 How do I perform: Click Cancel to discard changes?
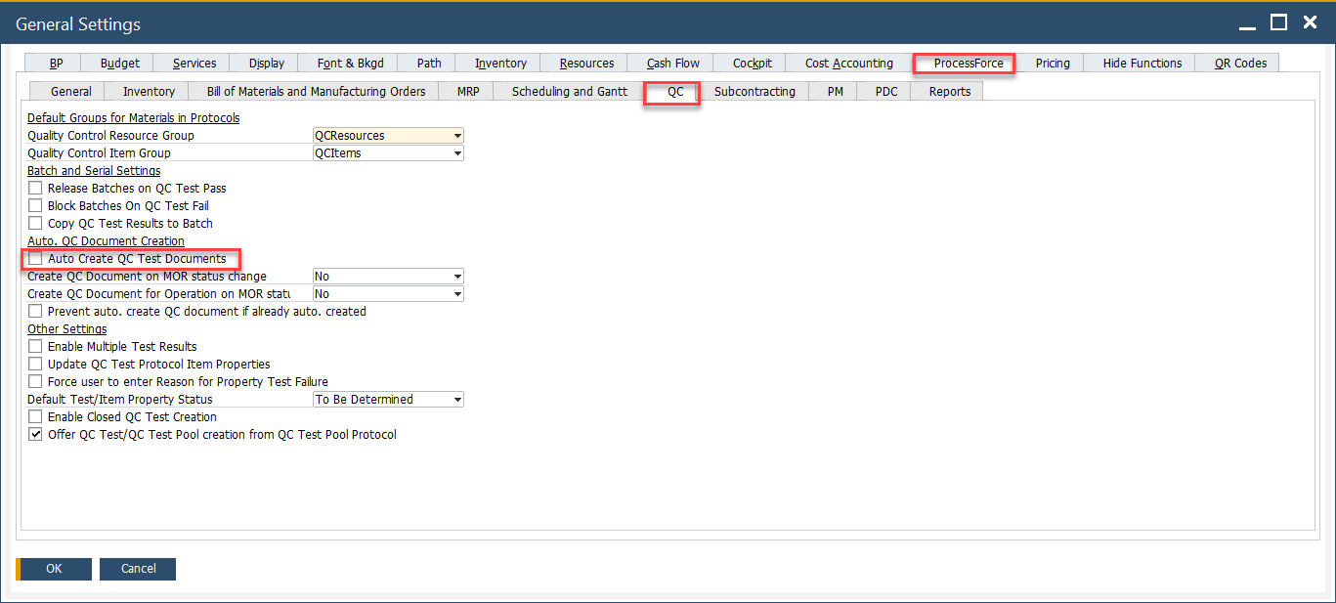137,569
